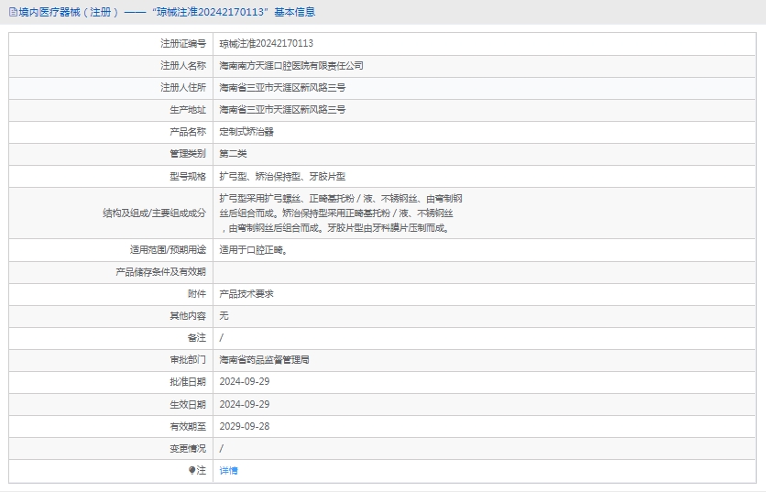Click approving department 海南省药品监督管理局

(x=264, y=360)
